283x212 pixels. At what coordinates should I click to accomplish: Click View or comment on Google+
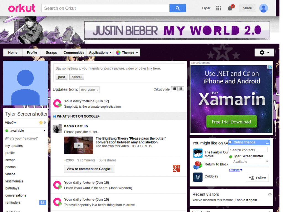89,169
